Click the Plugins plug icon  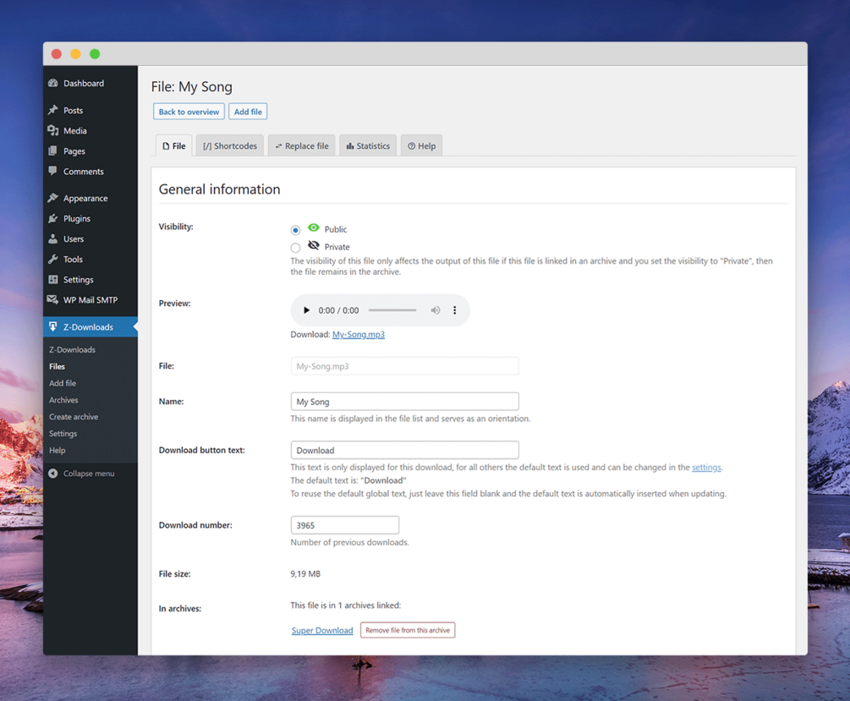[52, 218]
